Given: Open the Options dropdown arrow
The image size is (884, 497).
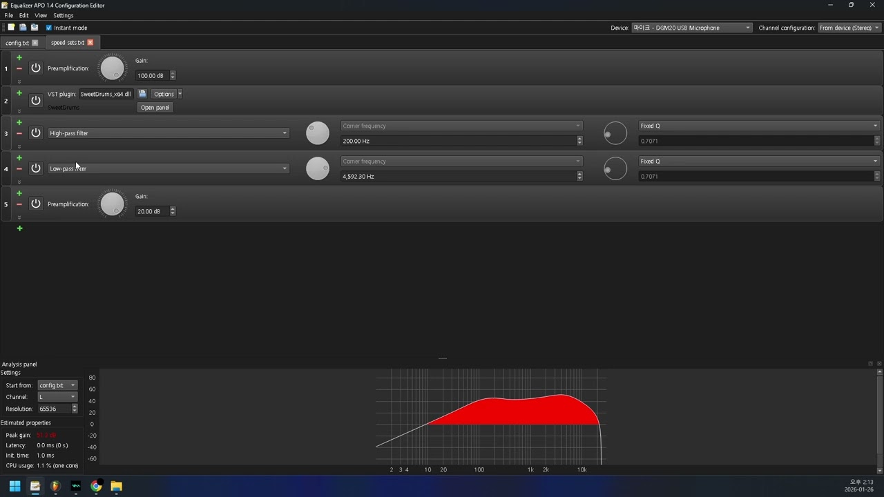Looking at the screenshot, I should 180,94.
